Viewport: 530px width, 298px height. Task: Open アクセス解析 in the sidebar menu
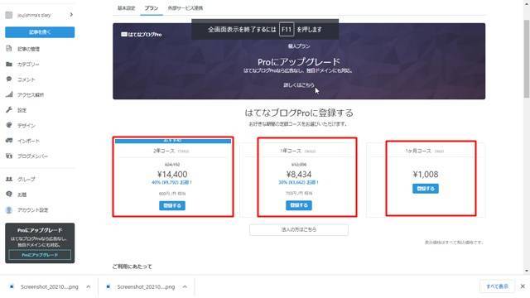(31, 94)
